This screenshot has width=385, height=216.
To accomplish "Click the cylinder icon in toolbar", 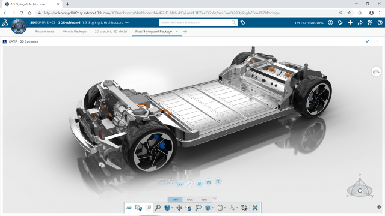I will pyautogui.click(x=220, y=208).
